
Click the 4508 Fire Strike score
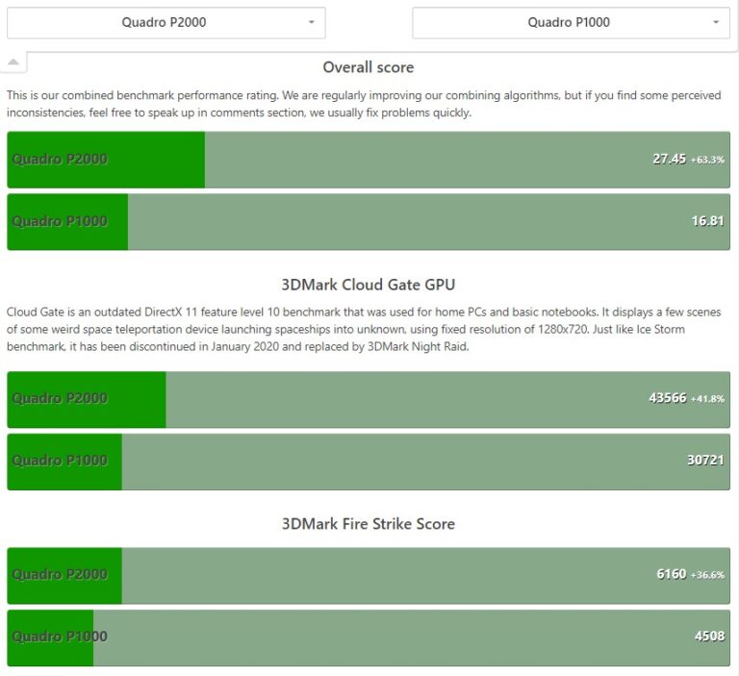coord(709,637)
